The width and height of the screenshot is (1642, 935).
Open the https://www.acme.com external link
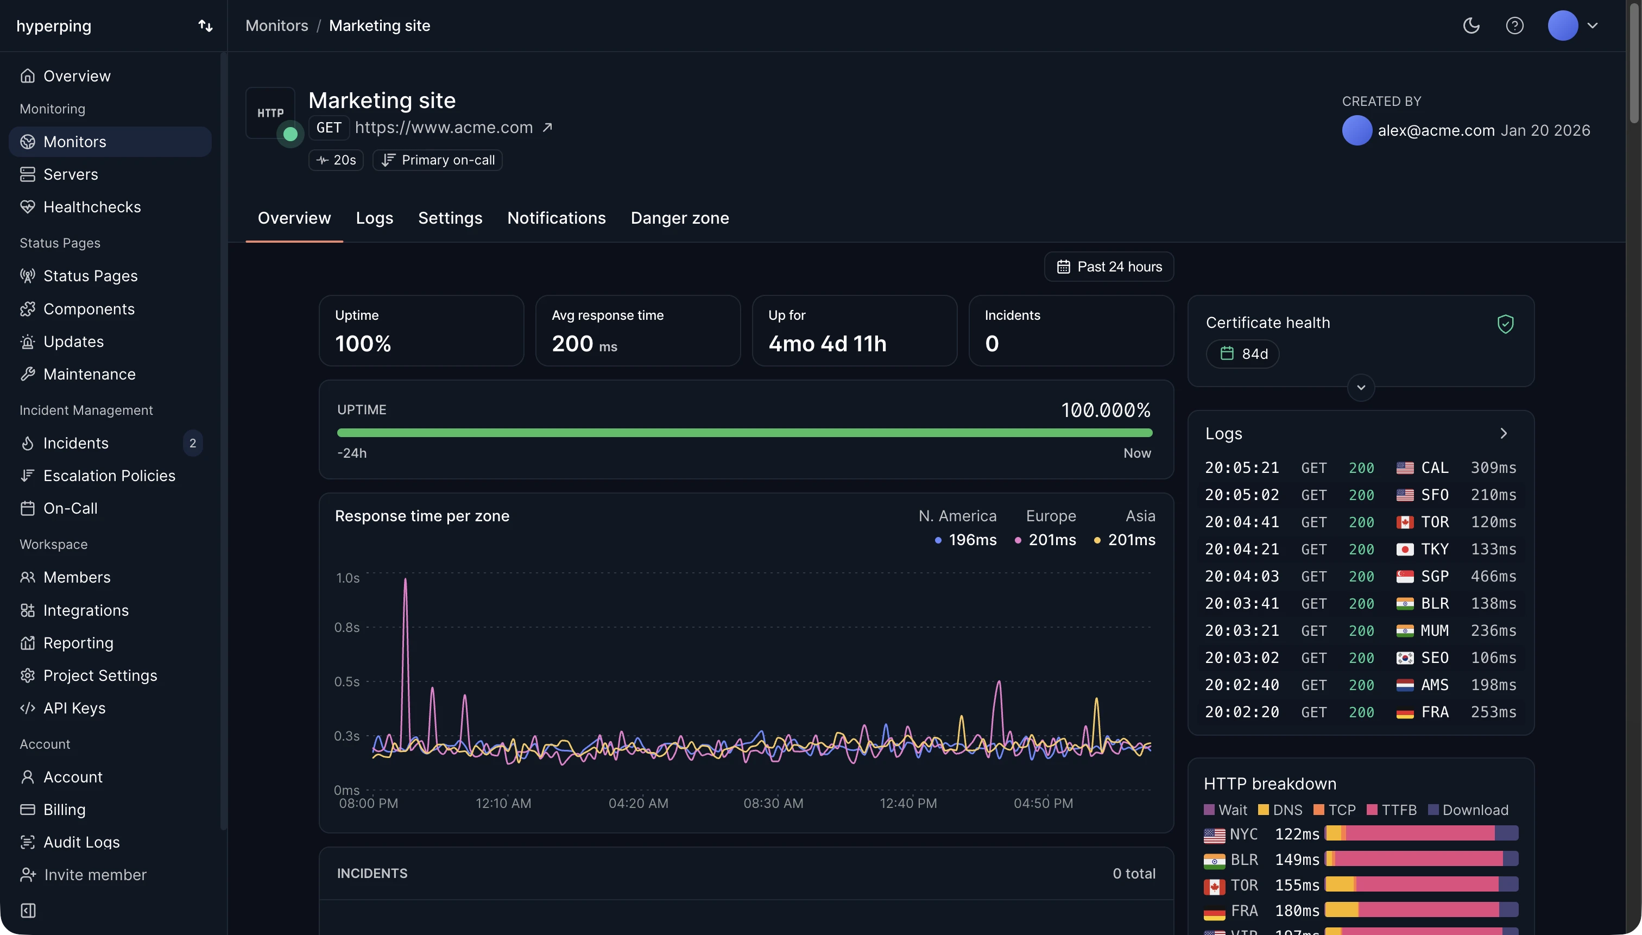[454, 127]
